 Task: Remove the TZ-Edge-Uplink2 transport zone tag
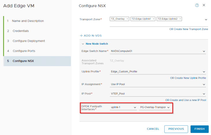click(x=180, y=19)
